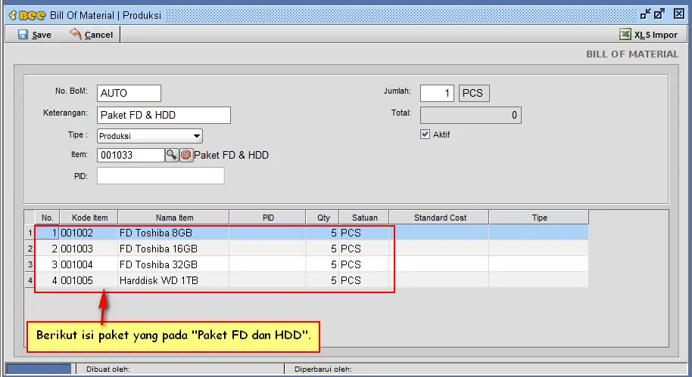
Task: Click Satuan PCS cell of FD Toshiba 32GB row
Action: click(x=364, y=264)
